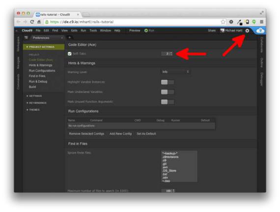This screenshot has width=280, height=212.
Task: Open the Cloud9 menu
Action: tap(27, 30)
